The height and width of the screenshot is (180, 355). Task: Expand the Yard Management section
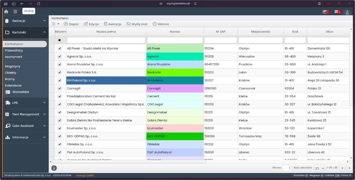click(x=44, y=114)
